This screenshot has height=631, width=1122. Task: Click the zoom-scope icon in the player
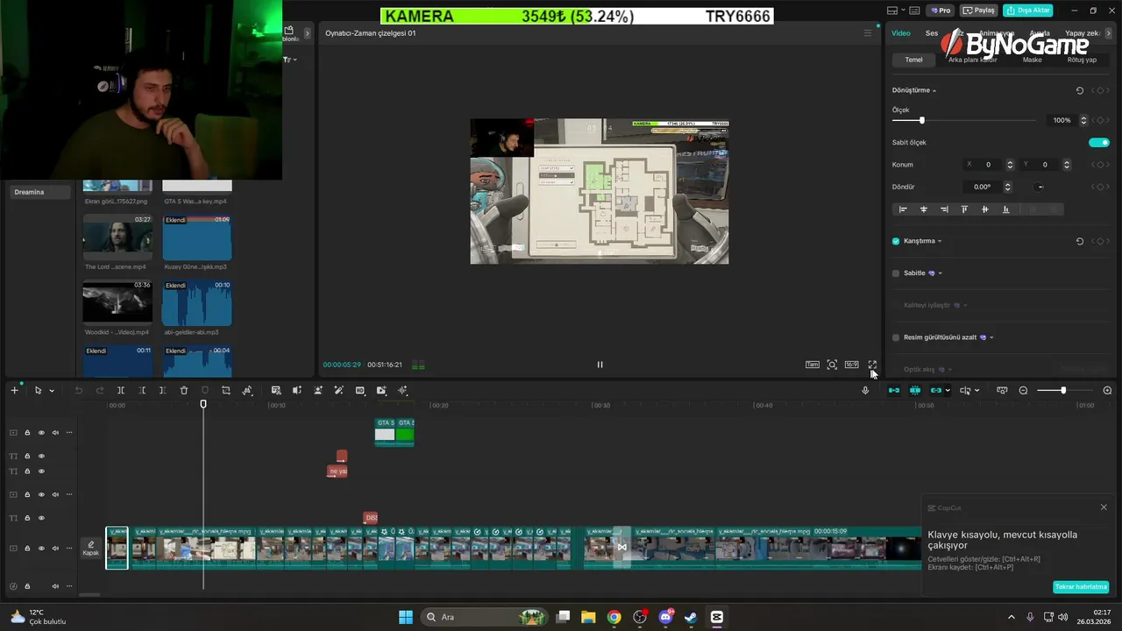pos(832,365)
